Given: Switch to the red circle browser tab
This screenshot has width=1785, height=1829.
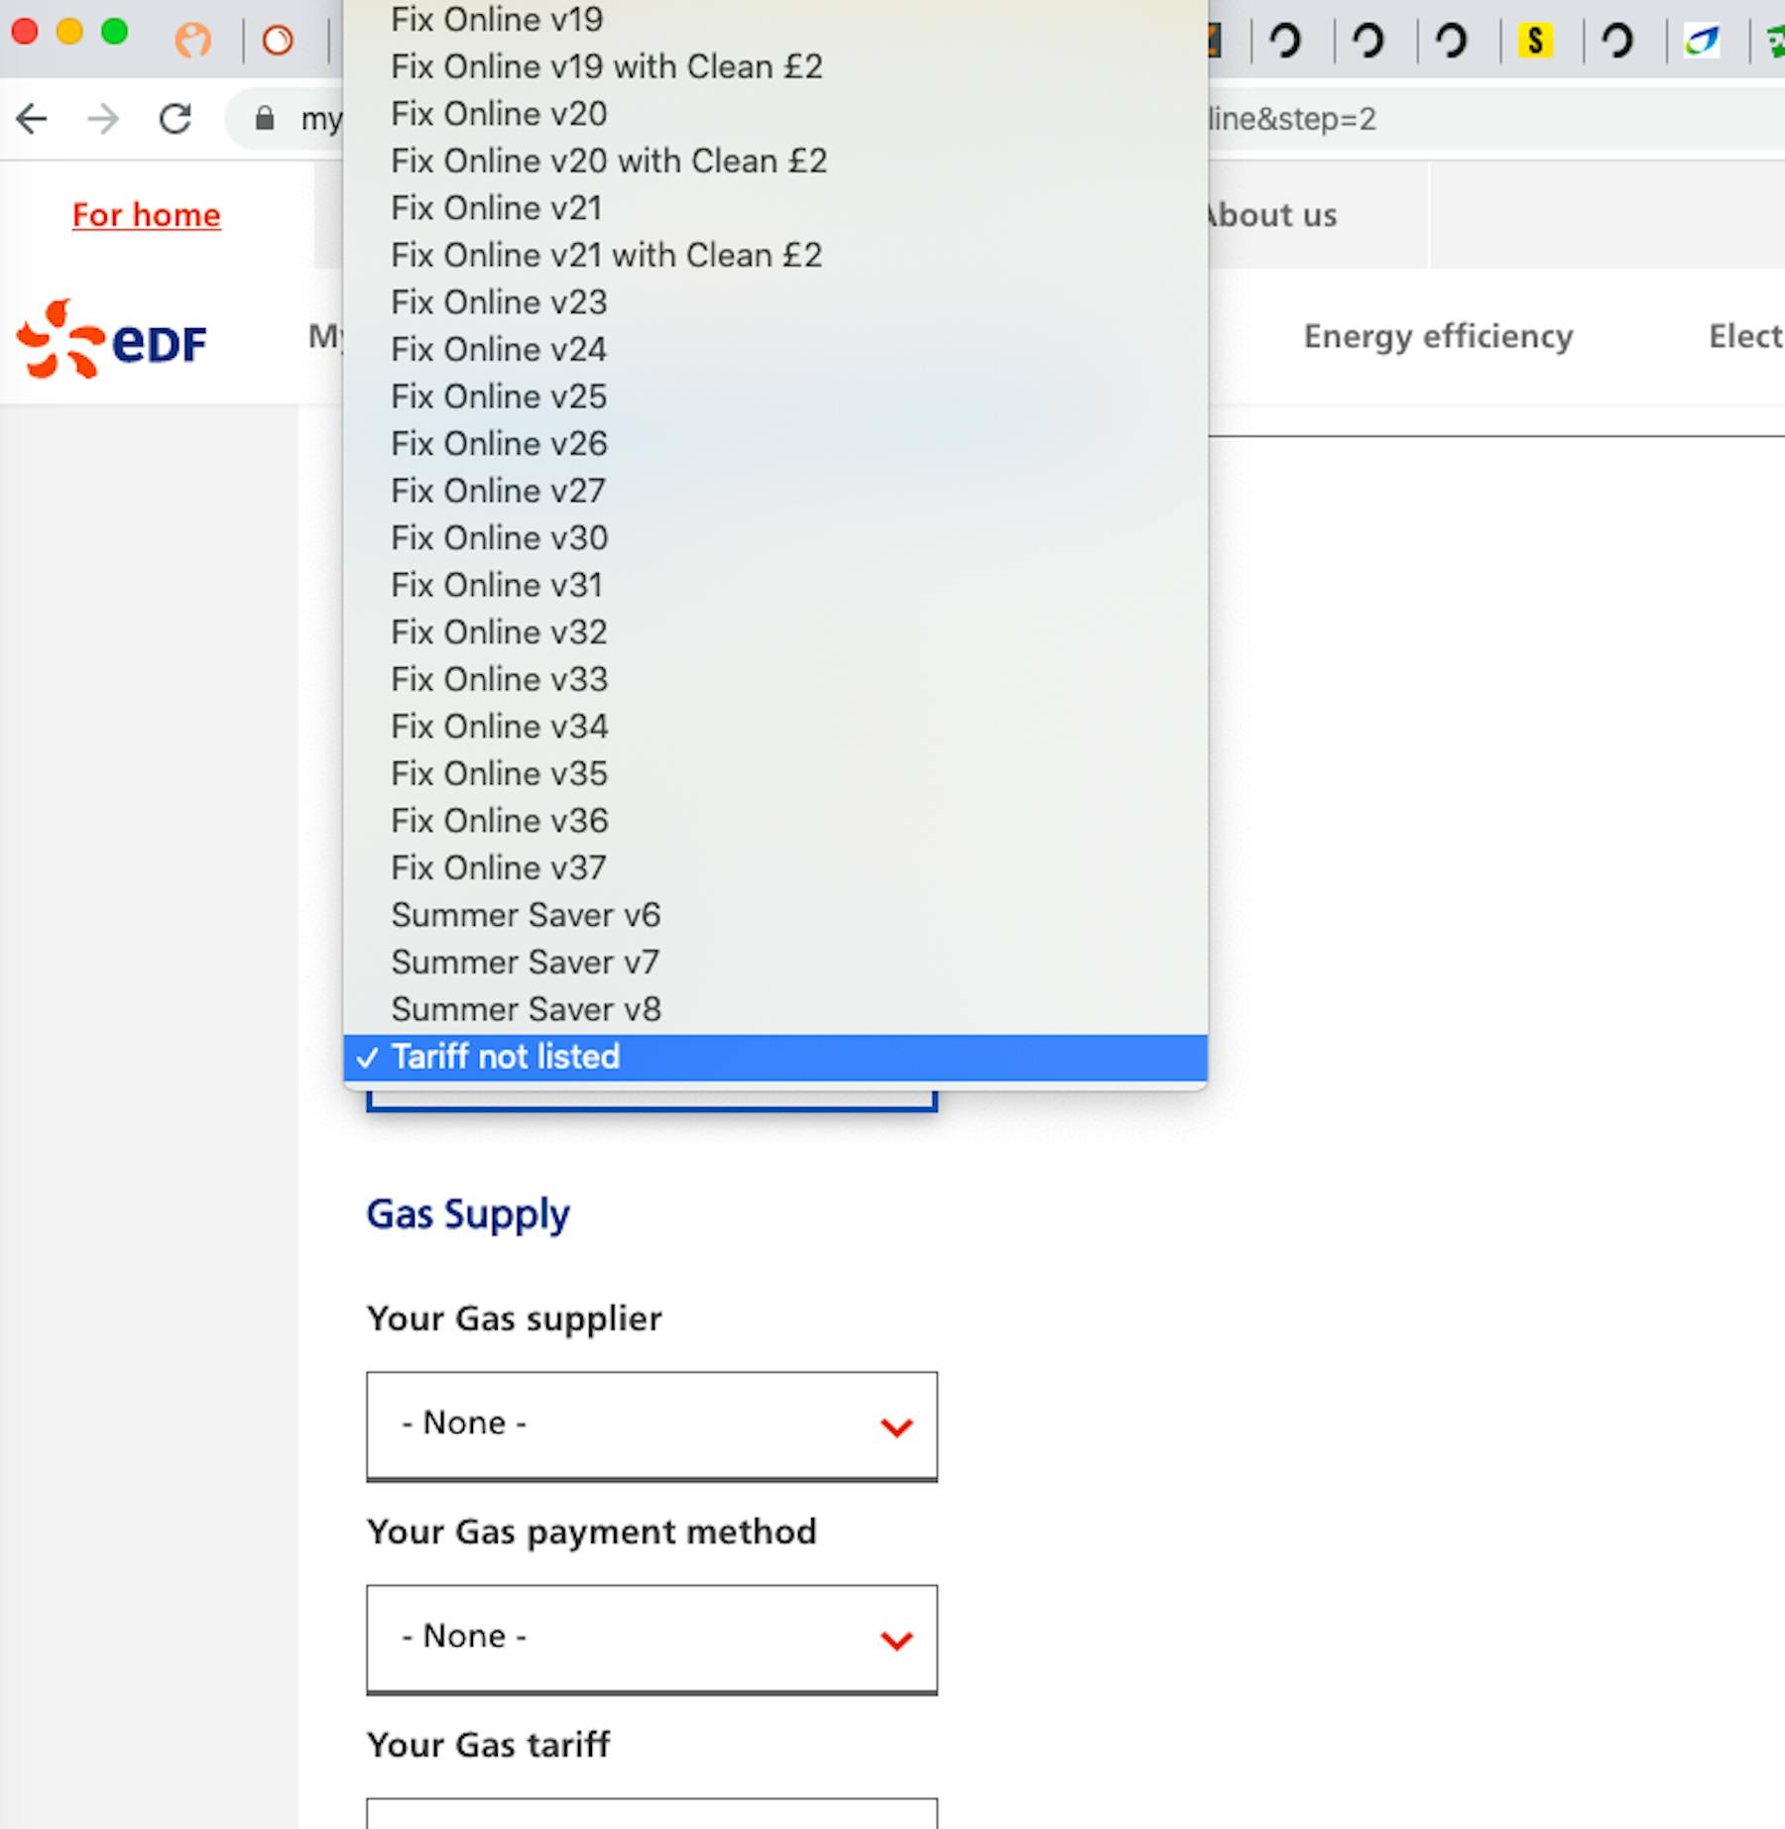Looking at the screenshot, I should click(x=278, y=40).
